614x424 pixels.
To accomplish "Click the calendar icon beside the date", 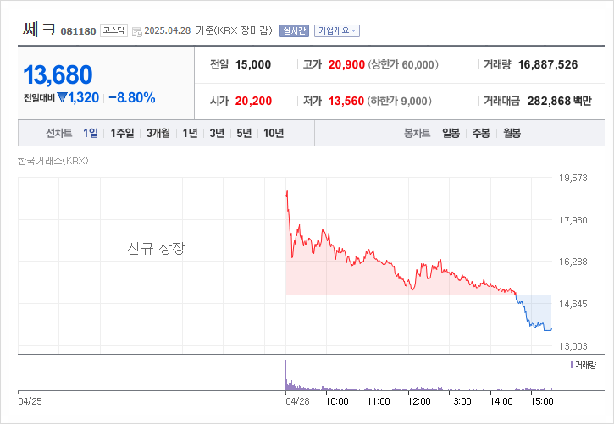I will pos(137,31).
